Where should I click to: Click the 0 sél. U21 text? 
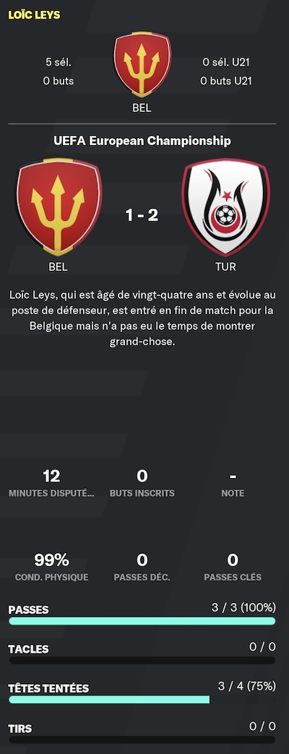tap(226, 62)
